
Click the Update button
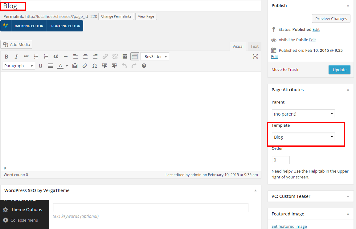(x=339, y=70)
